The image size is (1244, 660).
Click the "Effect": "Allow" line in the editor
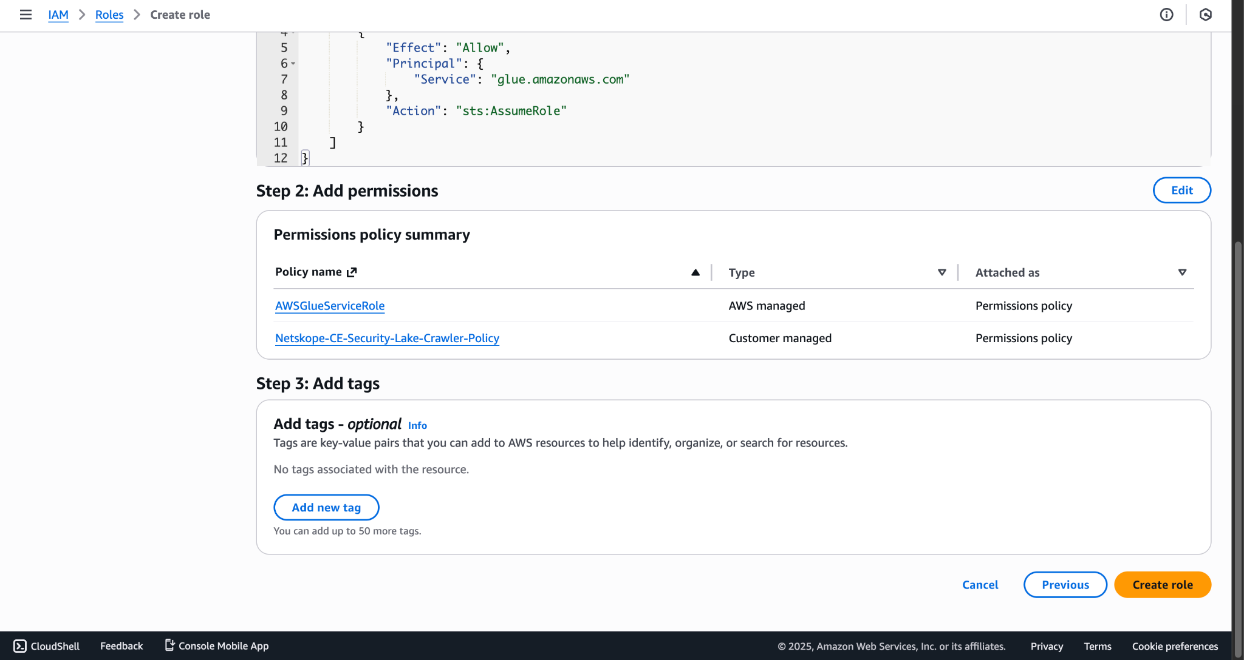click(448, 48)
